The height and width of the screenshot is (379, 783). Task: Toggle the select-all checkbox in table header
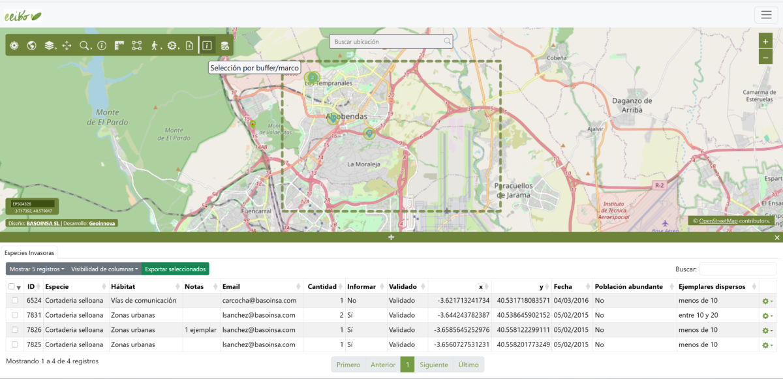(11, 286)
